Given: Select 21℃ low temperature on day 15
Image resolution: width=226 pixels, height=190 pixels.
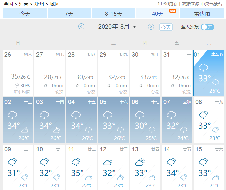Looking at the screenshot, I should (x=215, y=186).
